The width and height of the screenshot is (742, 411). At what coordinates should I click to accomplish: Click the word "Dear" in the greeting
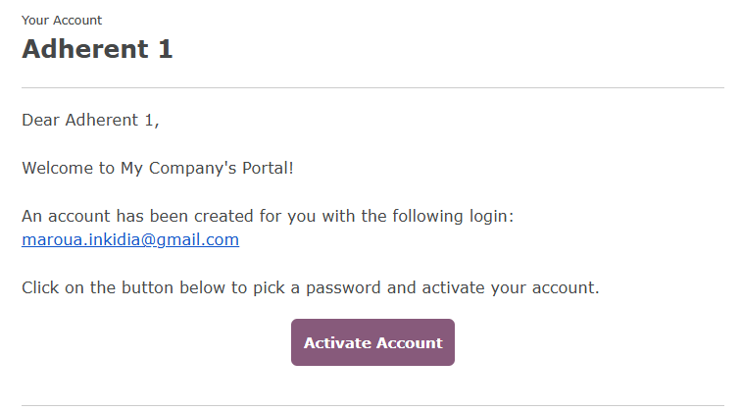click(40, 121)
